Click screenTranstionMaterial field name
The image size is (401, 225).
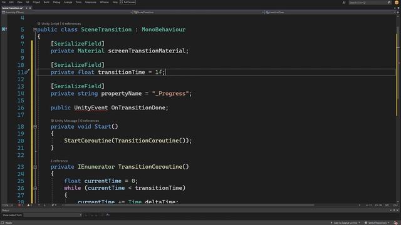[147, 51]
